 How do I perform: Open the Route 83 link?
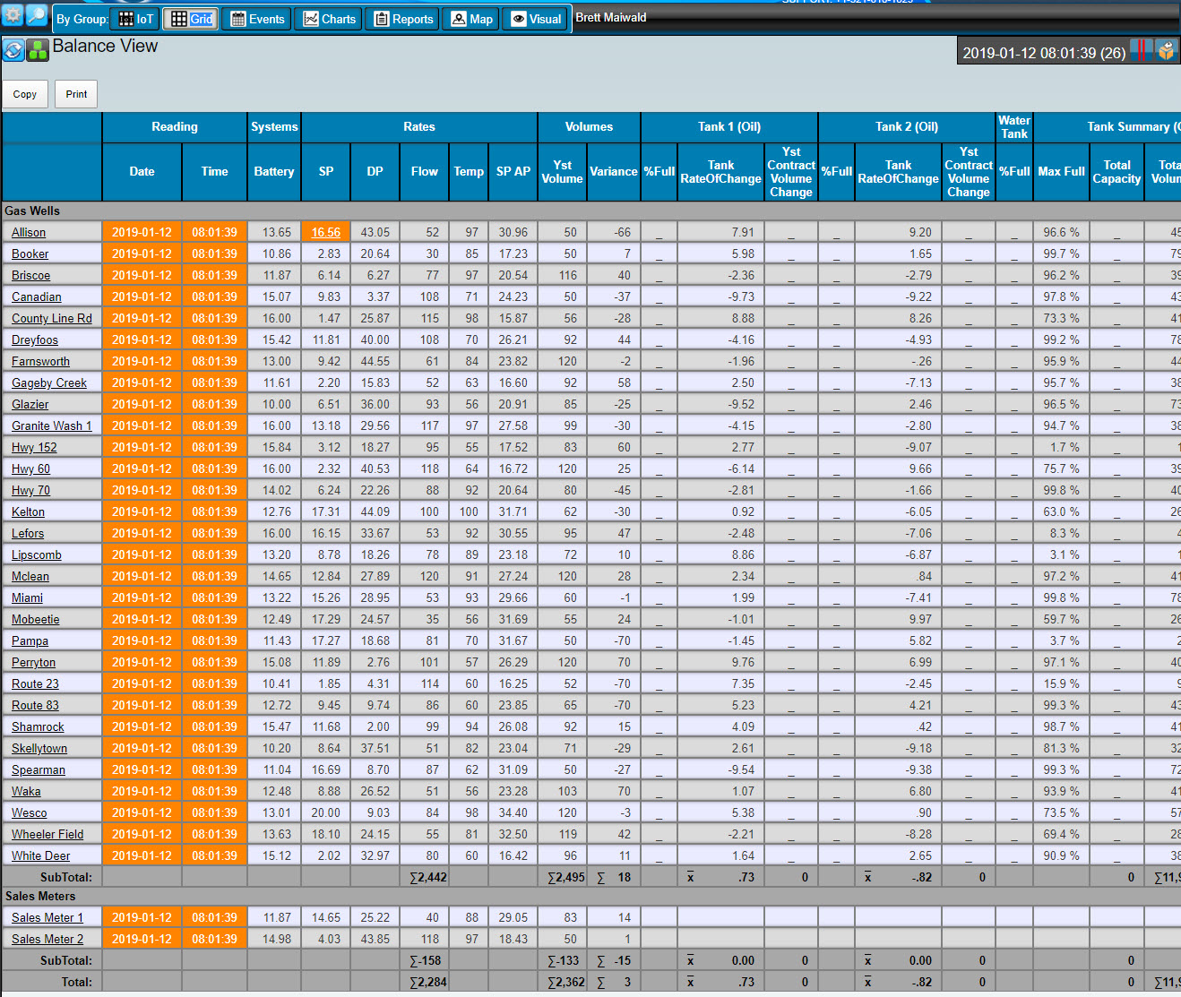click(35, 705)
